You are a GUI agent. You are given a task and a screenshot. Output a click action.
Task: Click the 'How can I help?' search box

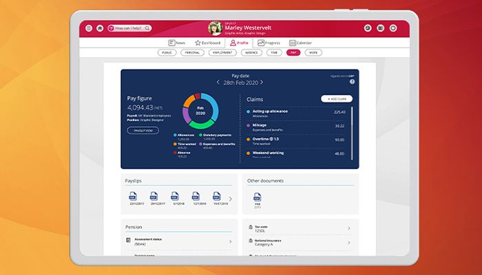(129, 28)
